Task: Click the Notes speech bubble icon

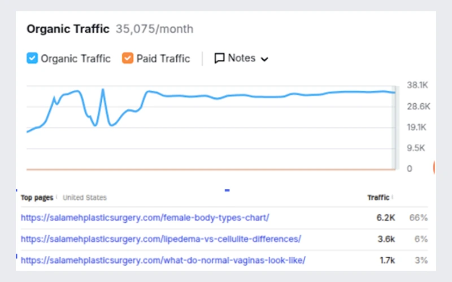Action: click(x=219, y=58)
